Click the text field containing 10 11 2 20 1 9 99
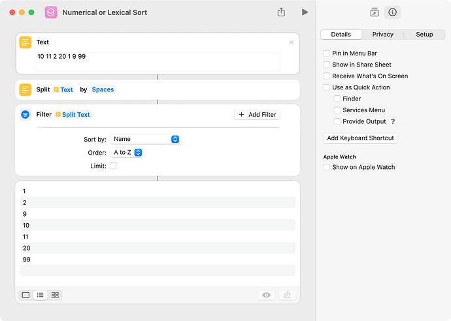Image resolution: width=451 pixels, height=321 pixels. [158, 61]
